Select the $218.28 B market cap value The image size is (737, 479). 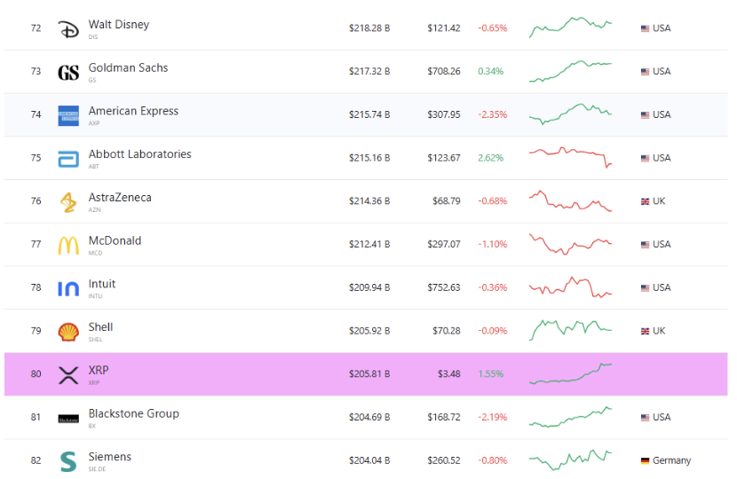[369, 28]
